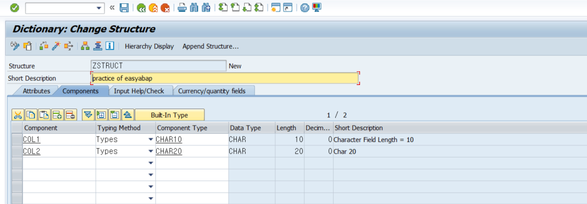The width and height of the screenshot is (587, 204).
Task: Click the COL1 component cell
Action: point(59,140)
